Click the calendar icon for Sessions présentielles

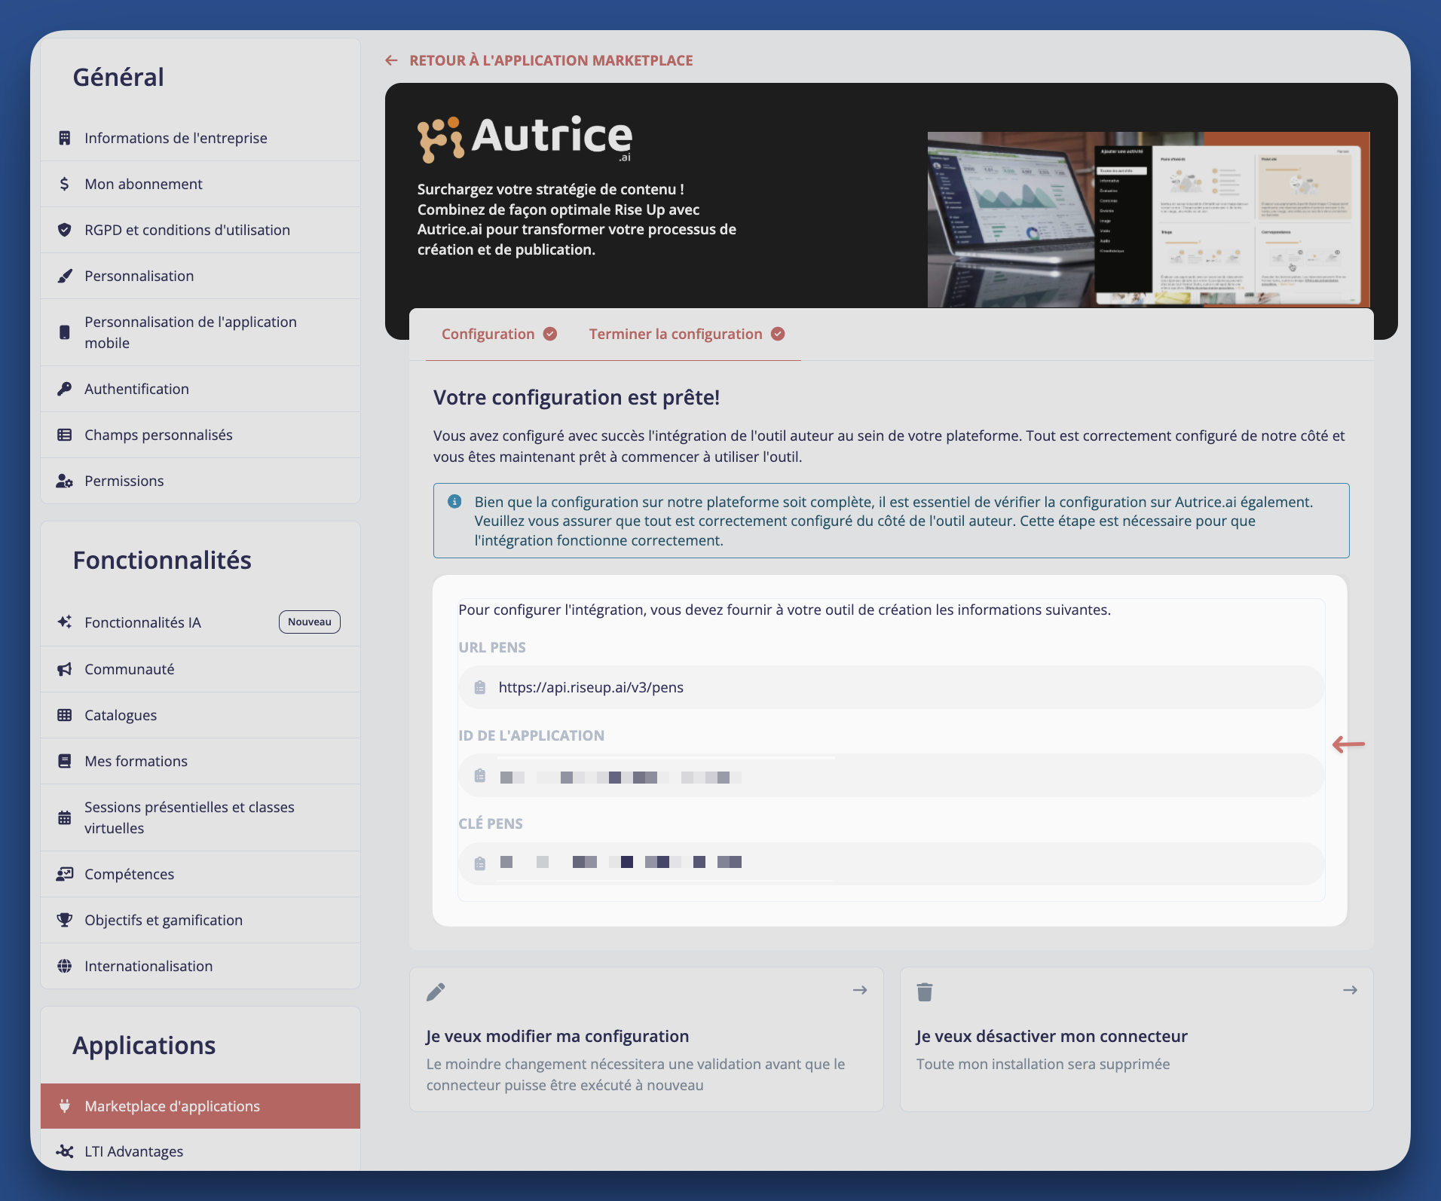point(64,817)
